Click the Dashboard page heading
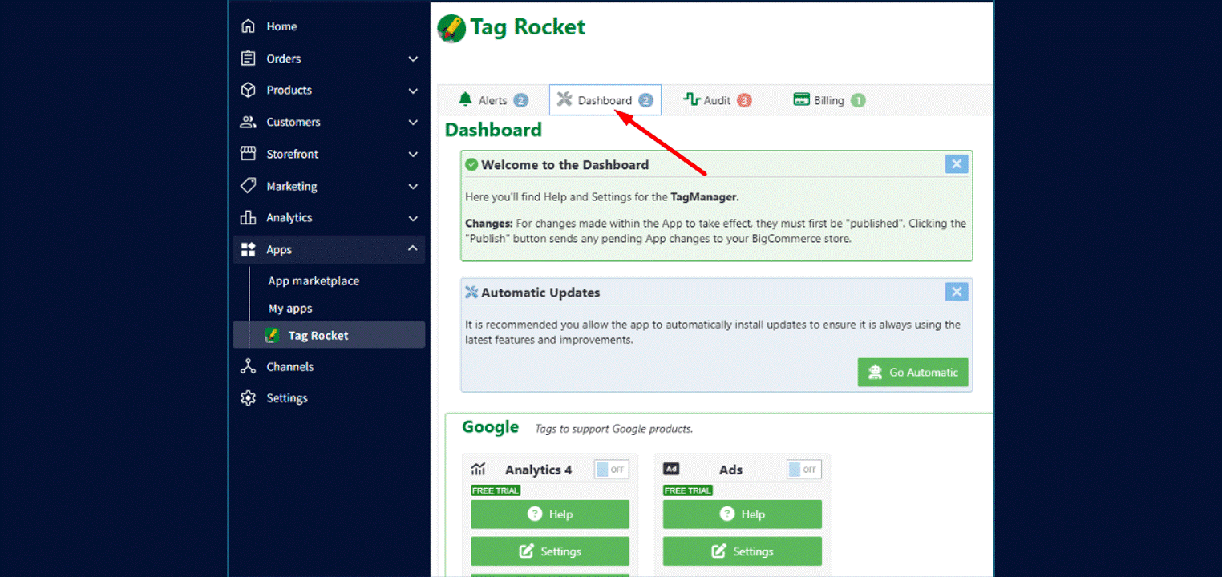 tap(493, 130)
